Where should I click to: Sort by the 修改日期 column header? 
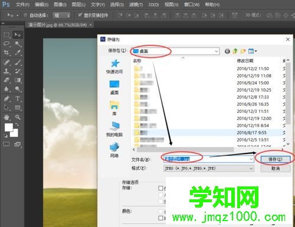[x=245, y=61]
